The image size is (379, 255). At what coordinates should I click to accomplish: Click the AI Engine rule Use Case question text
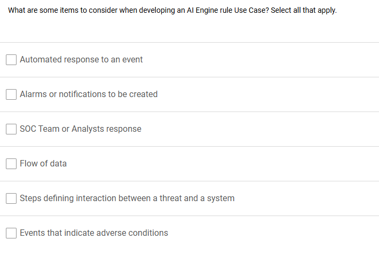click(x=172, y=10)
